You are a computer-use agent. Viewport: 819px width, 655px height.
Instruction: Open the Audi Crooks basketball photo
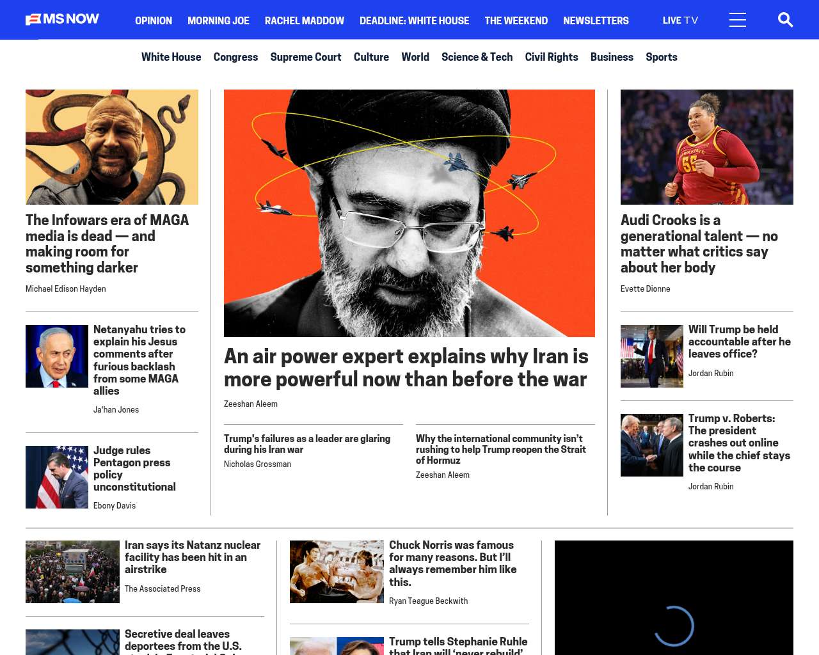(x=707, y=147)
